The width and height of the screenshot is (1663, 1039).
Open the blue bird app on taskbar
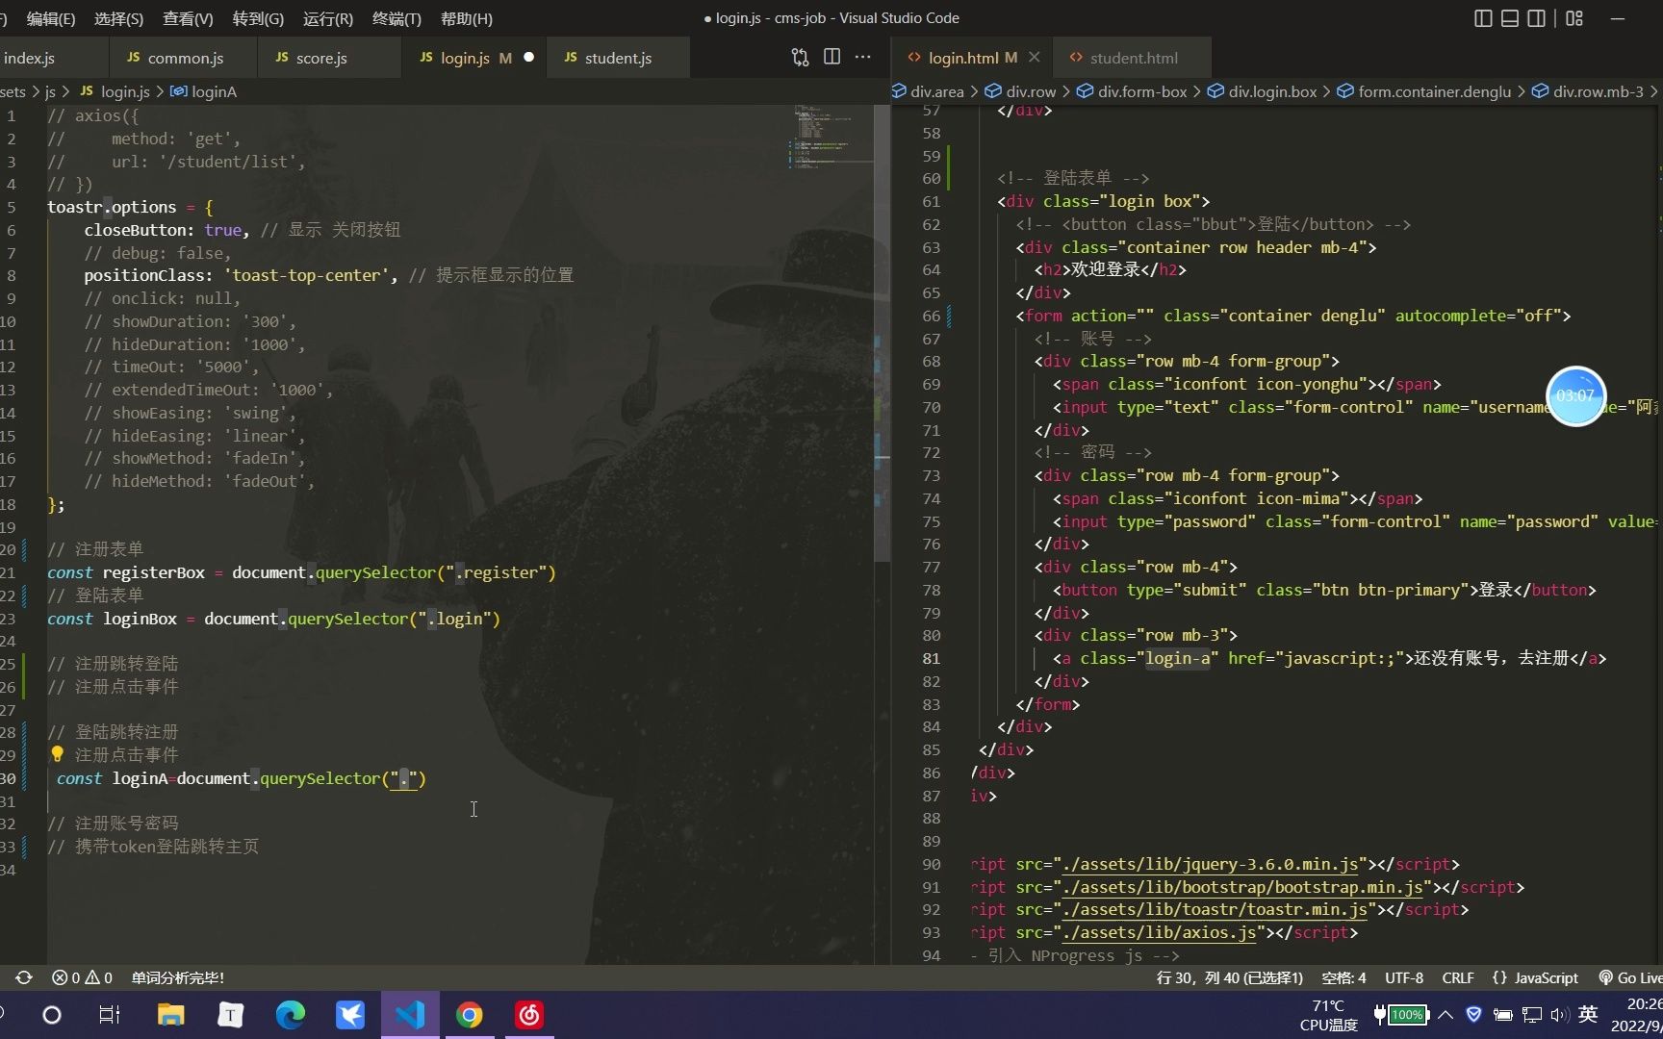[x=350, y=1015]
